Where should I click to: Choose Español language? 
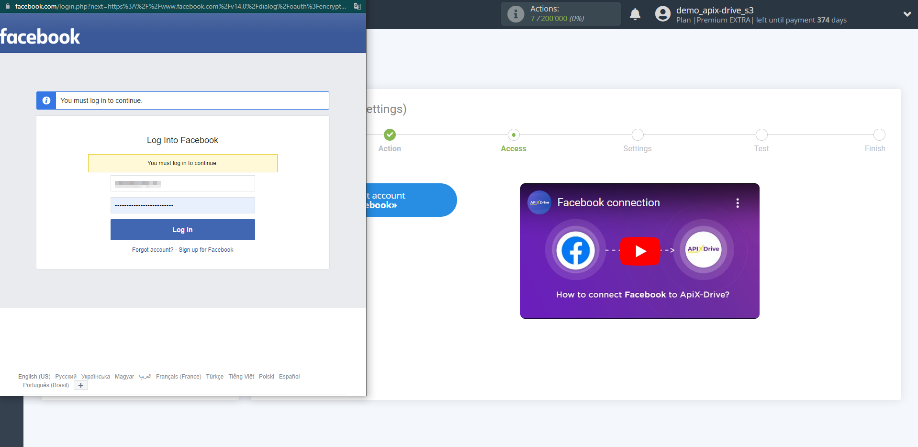(290, 377)
